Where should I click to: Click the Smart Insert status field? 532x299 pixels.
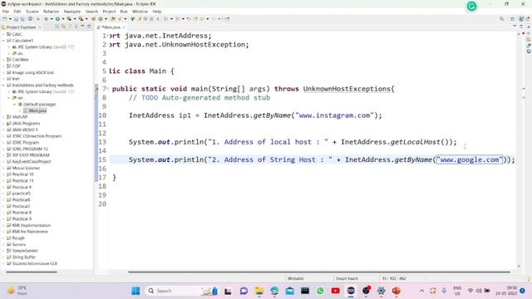click(347, 278)
